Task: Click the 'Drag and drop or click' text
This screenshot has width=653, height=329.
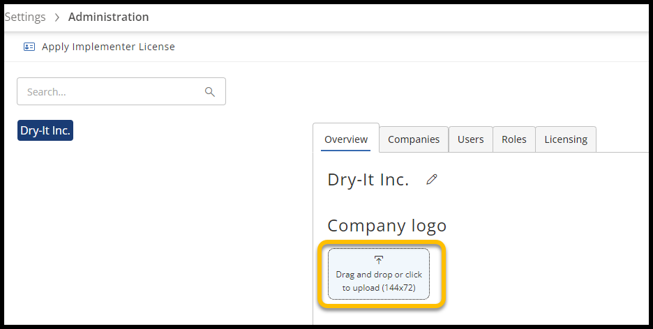Action: 379,275
